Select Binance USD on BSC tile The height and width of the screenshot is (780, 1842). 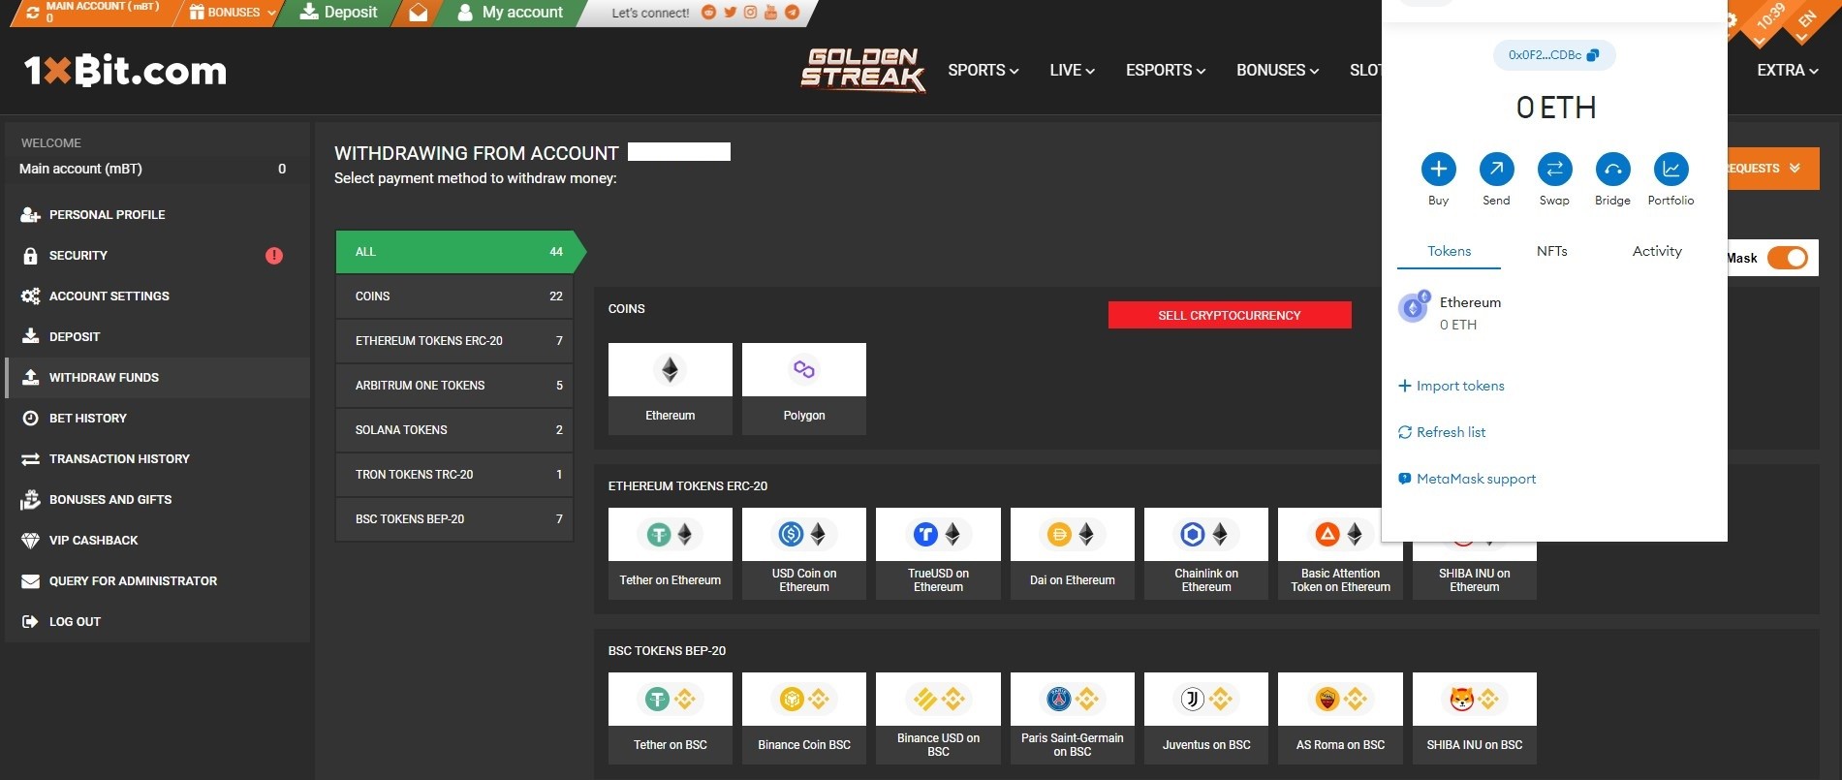[938, 718]
